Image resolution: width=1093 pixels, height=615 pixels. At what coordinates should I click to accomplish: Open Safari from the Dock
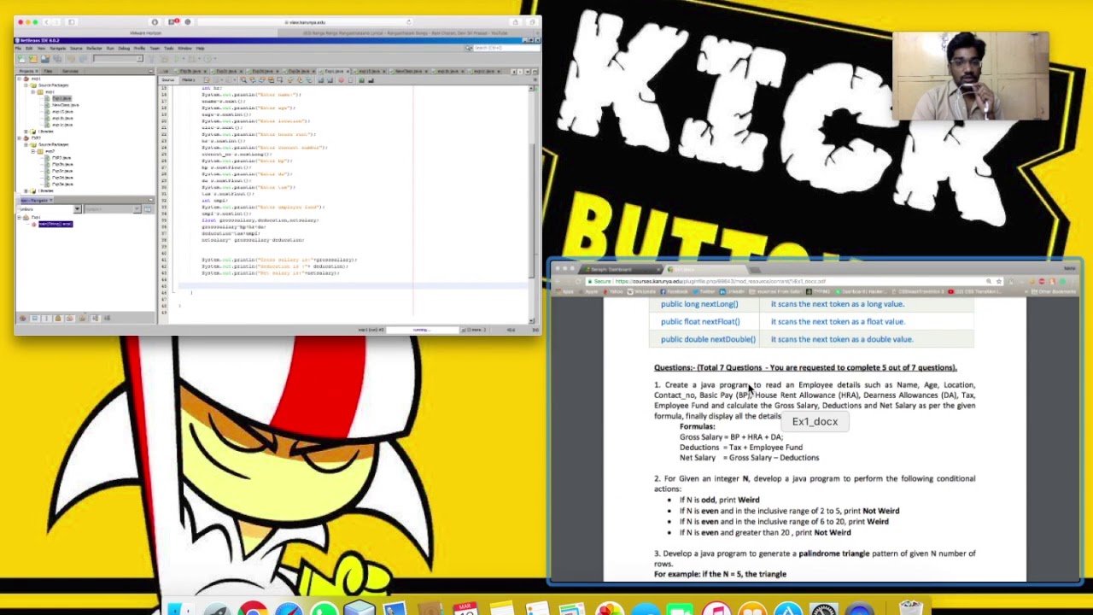[x=289, y=608]
